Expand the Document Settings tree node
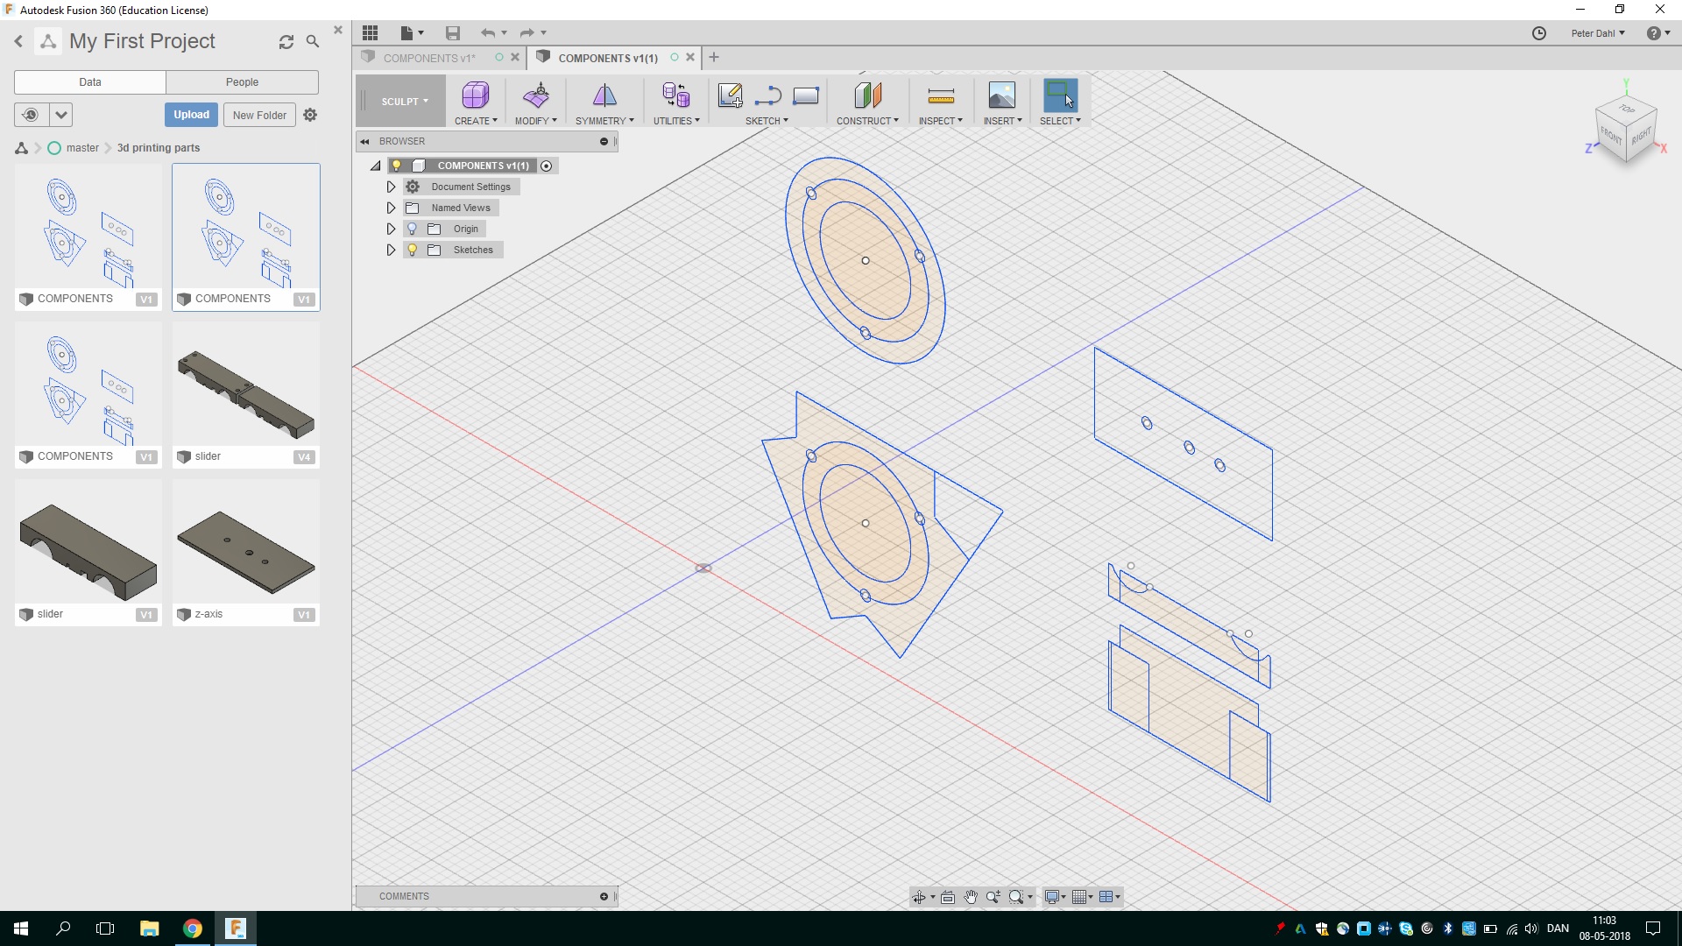Screen dimensions: 1682x946 pyautogui.click(x=391, y=187)
